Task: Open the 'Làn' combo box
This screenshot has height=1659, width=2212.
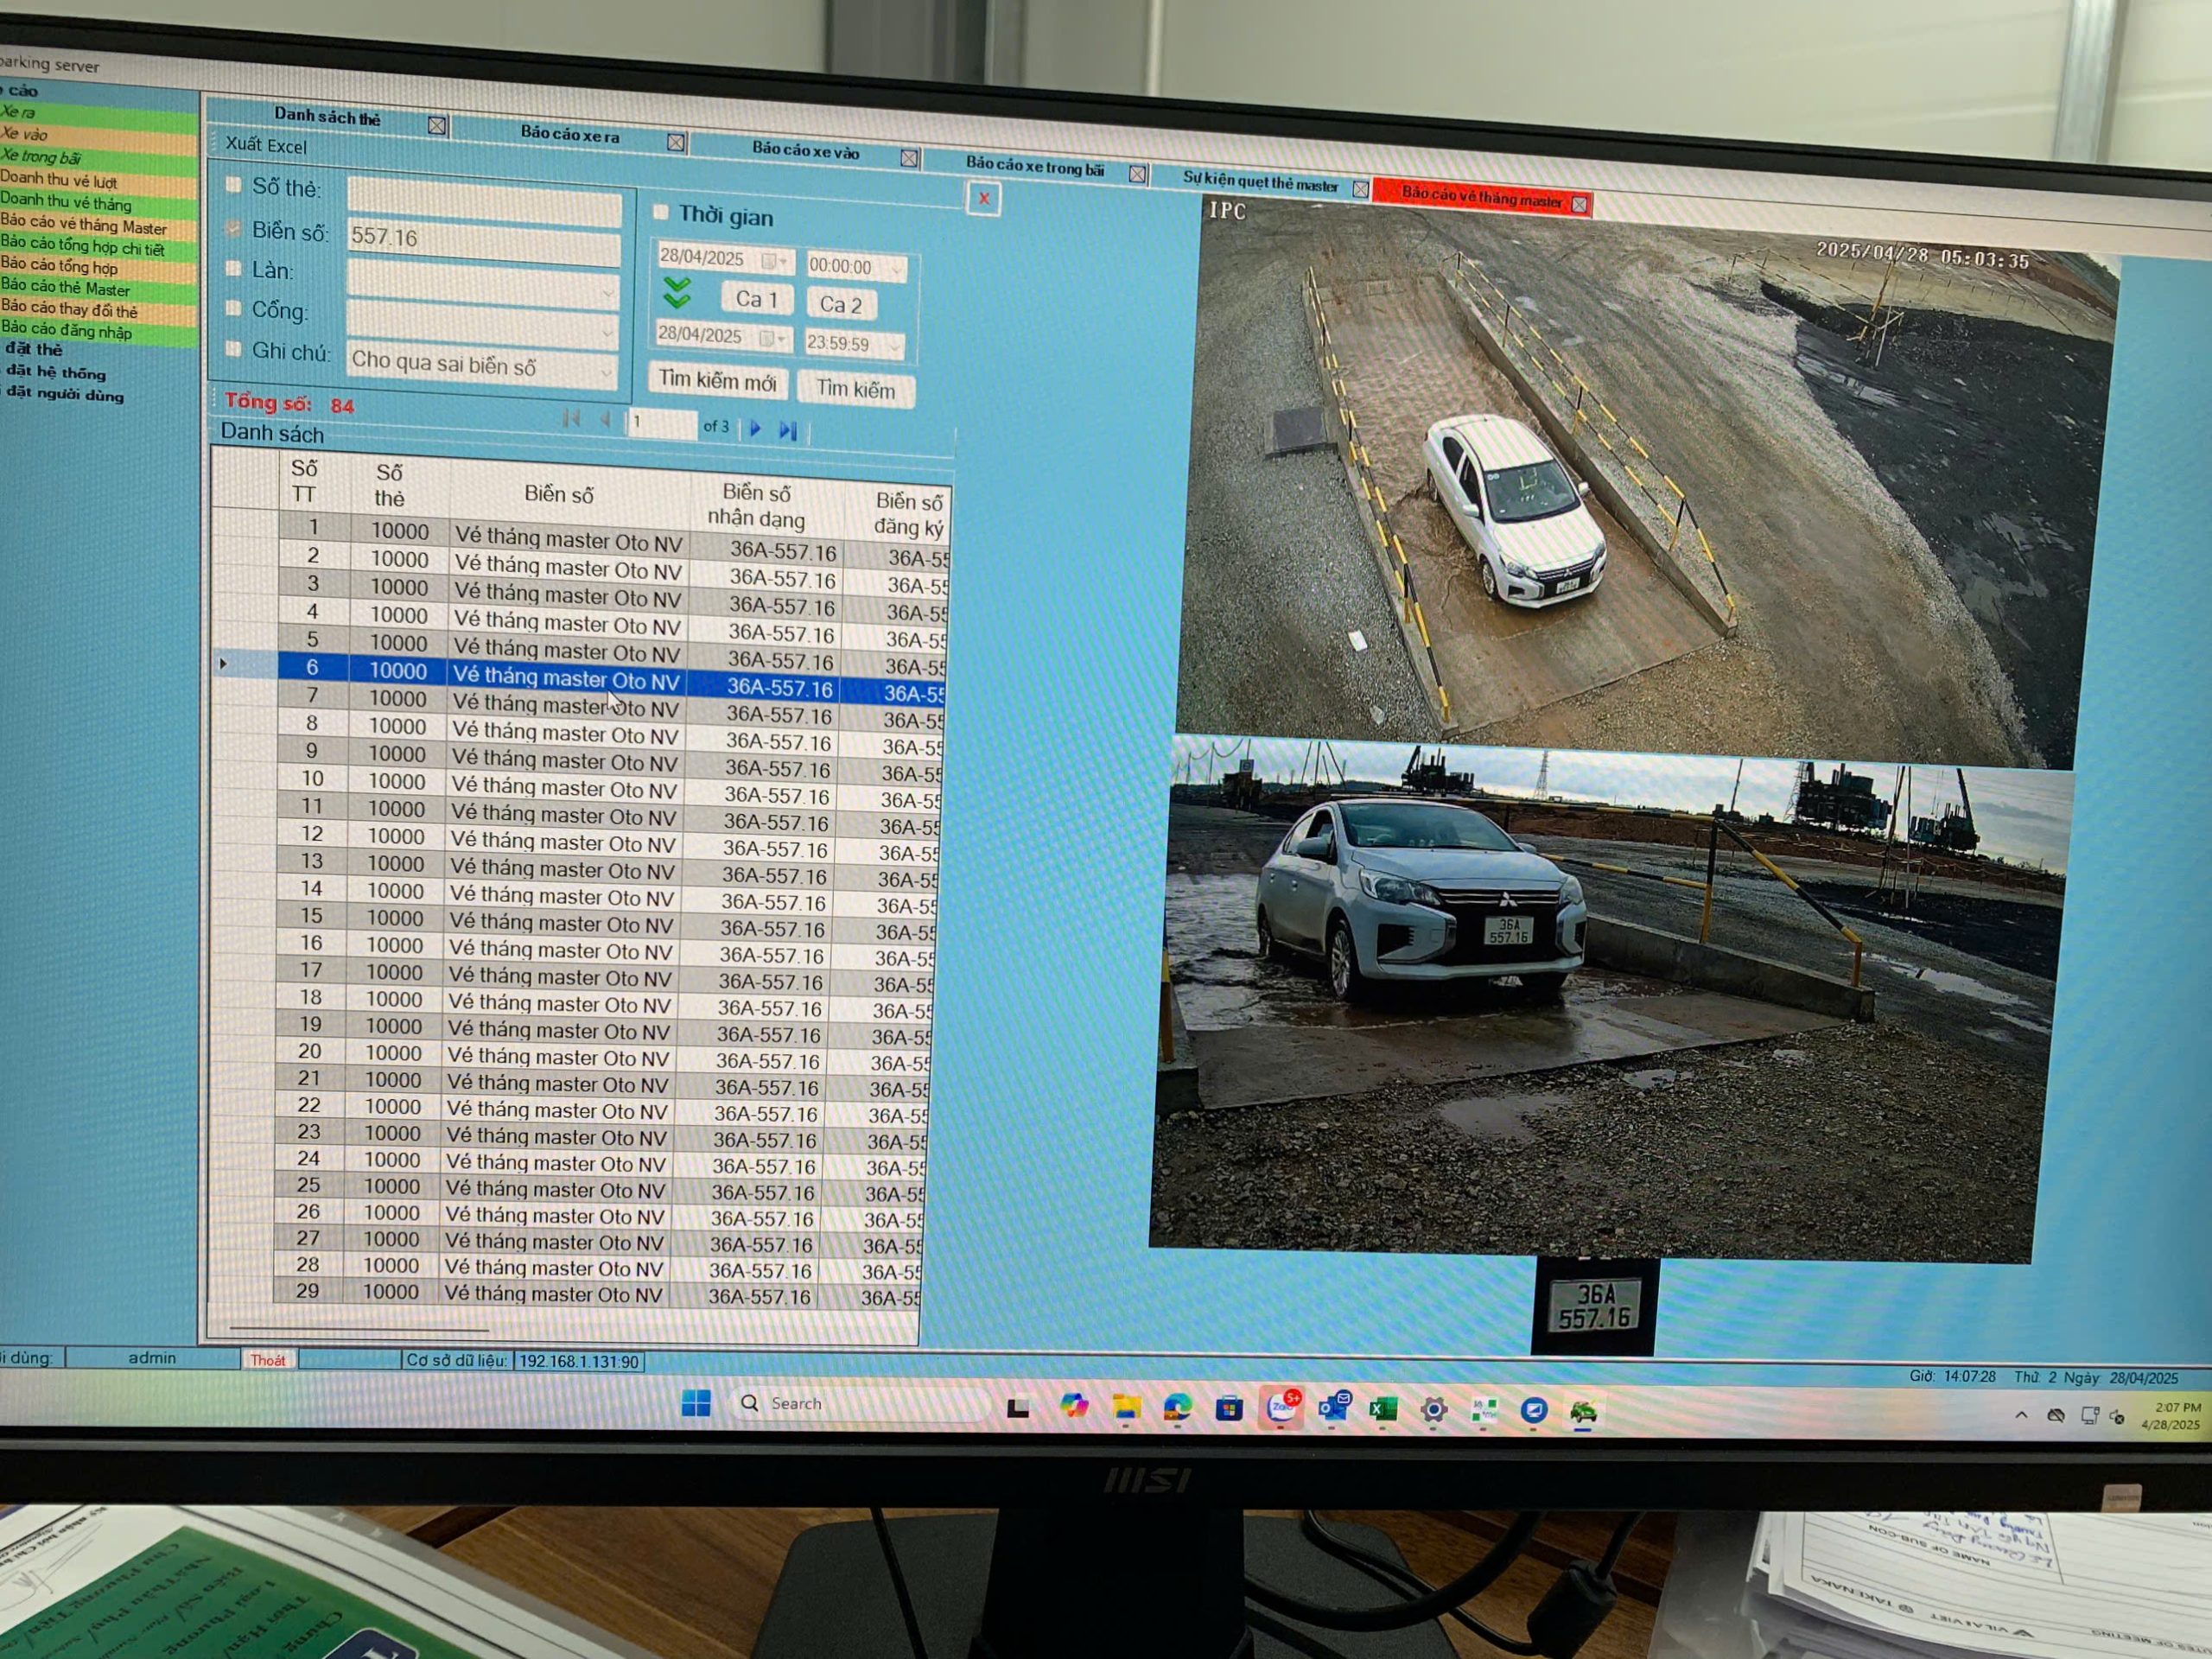Action: [x=607, y=293]
